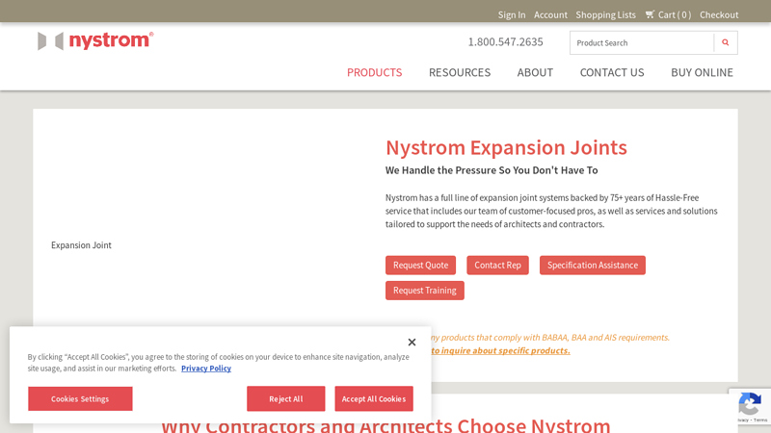Click the Sign In link
Screen dimensions: 771x433
click(512, 14)
